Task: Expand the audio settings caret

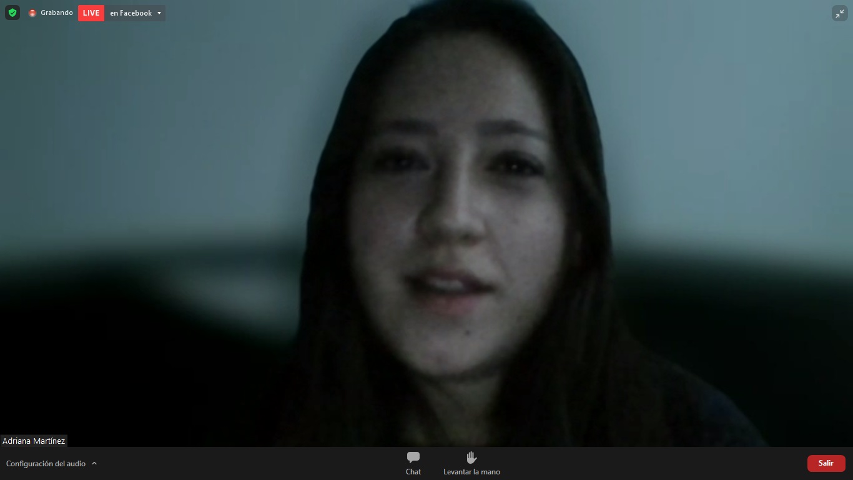Action: point(94,464)
